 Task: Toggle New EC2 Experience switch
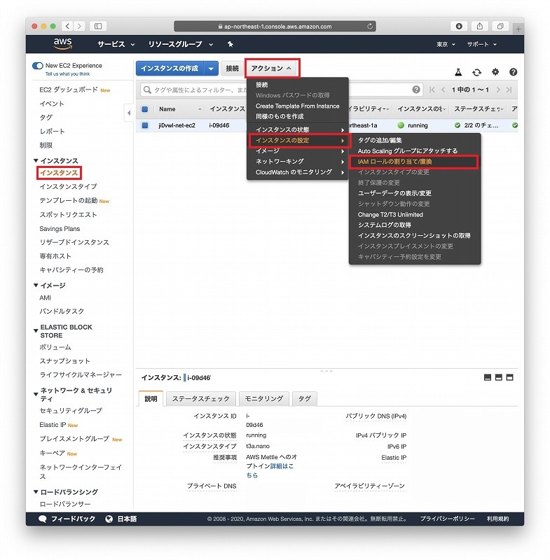(38, 66)
